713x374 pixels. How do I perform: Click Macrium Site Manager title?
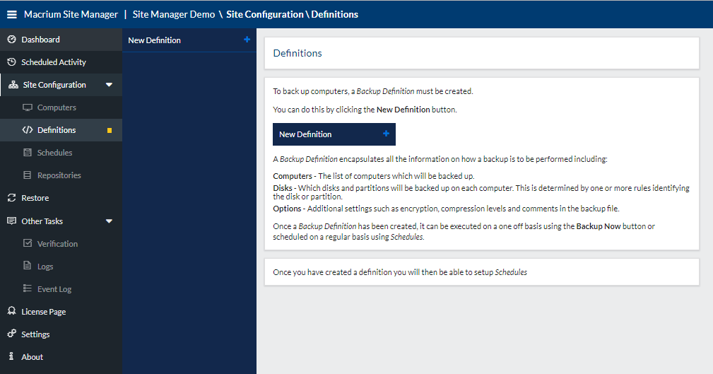pos(71,14)
